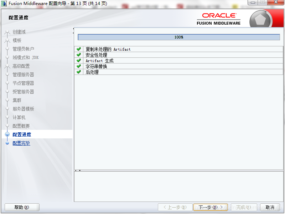This screenshot has height=214, width=285.
Task: Click the 完成(F) finish button
Action: point(244,207)
